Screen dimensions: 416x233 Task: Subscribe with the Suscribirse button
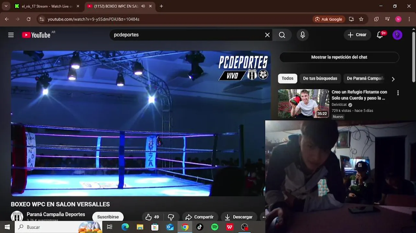(x=108, y=217)
